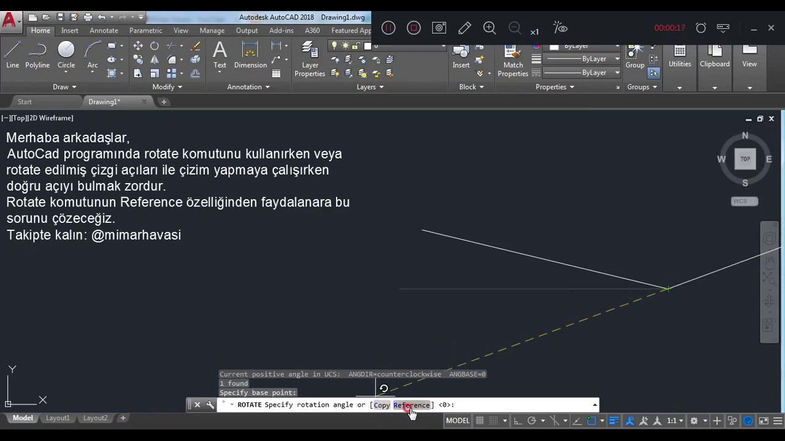This screenshot has width=785, height=441.
Task: Click the TOP face of ViewCube
Action: [x=745, y=159]
